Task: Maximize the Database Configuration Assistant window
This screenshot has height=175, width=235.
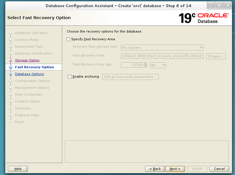Action: coord(219,6)
